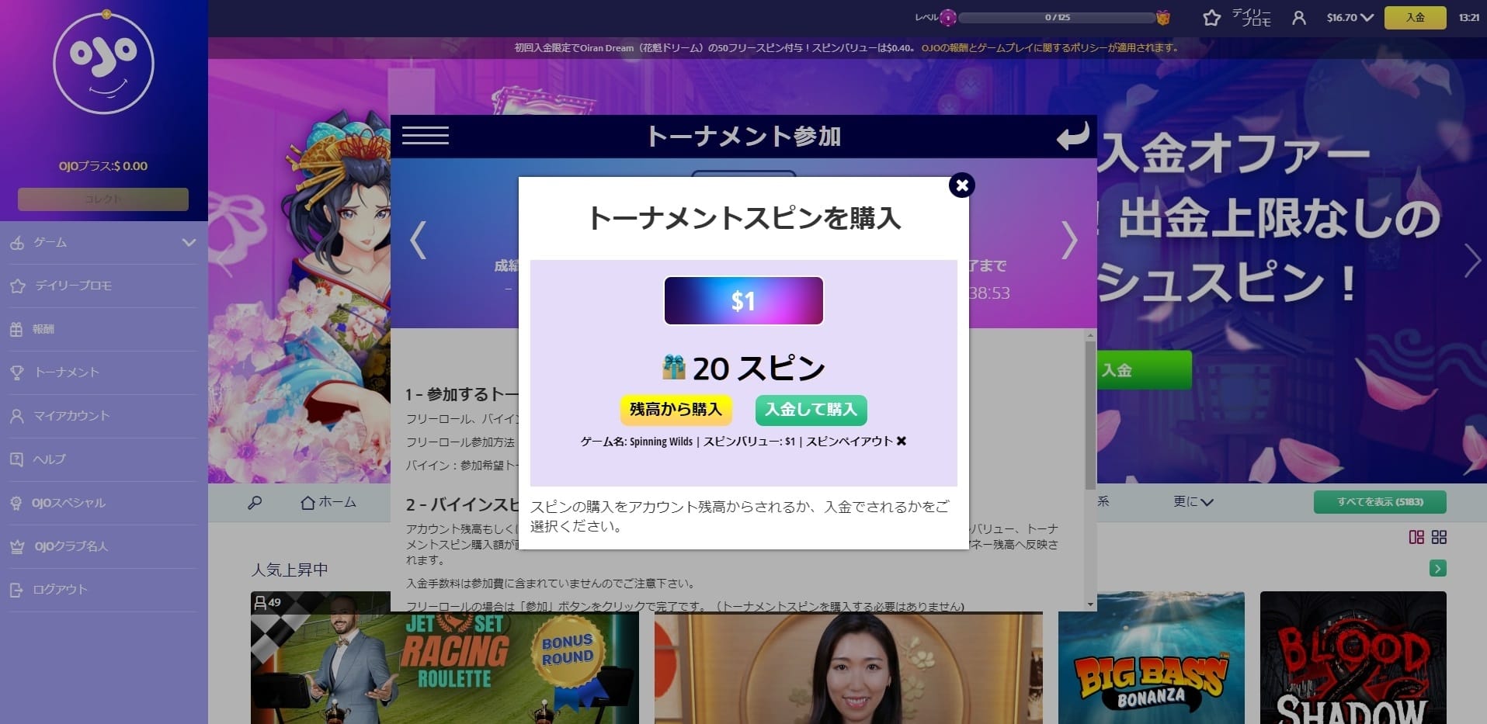Click the level progress bar showing 0/125

1058,16
